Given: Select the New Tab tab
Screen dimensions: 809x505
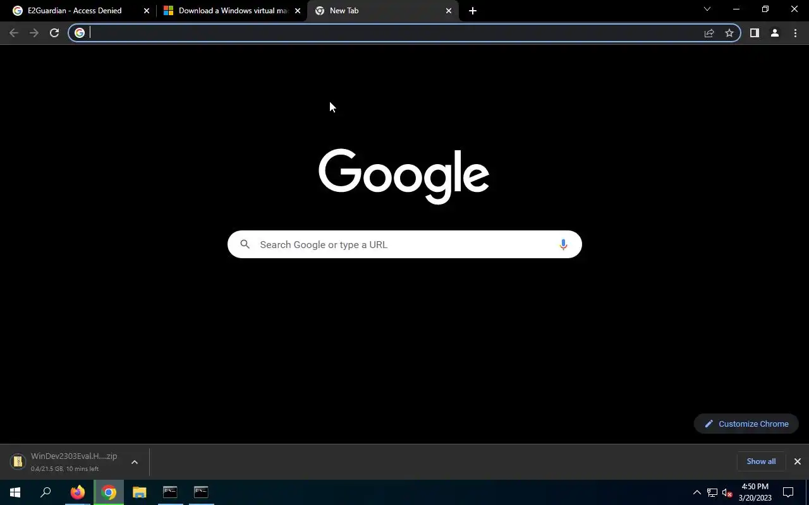Looking at the screenshot, I should point(382,11).
